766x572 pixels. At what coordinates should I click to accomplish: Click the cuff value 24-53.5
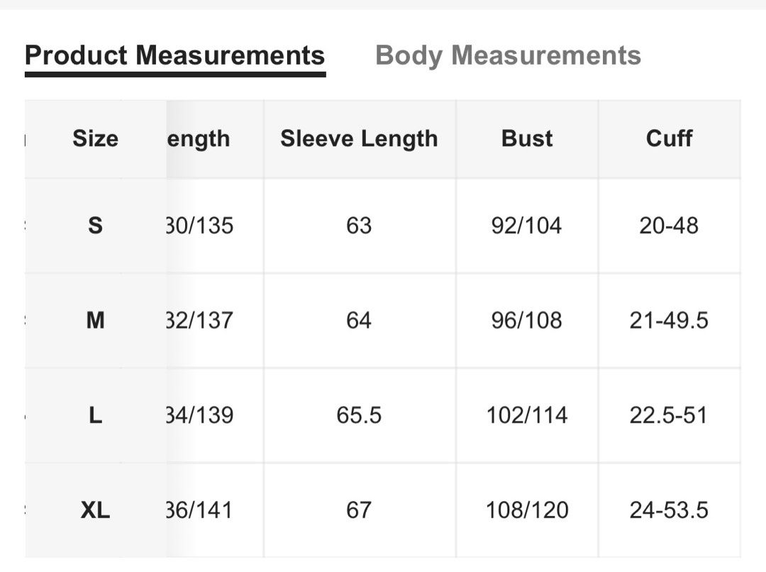[x=669, y=510]
